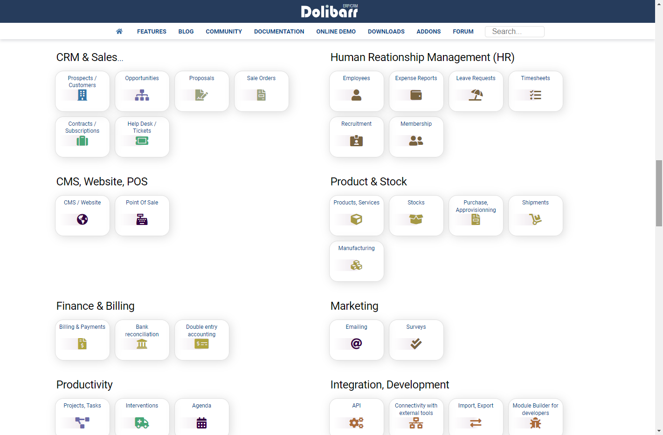Click the Employees person icon
The height and width of the screenshot is (435, 663).
click(357, 95)
